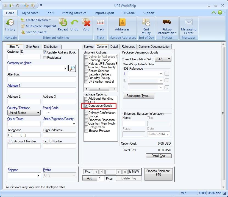Switch to Tools ribbon tab
Screen dimensions: 228x197
point(50,13)
